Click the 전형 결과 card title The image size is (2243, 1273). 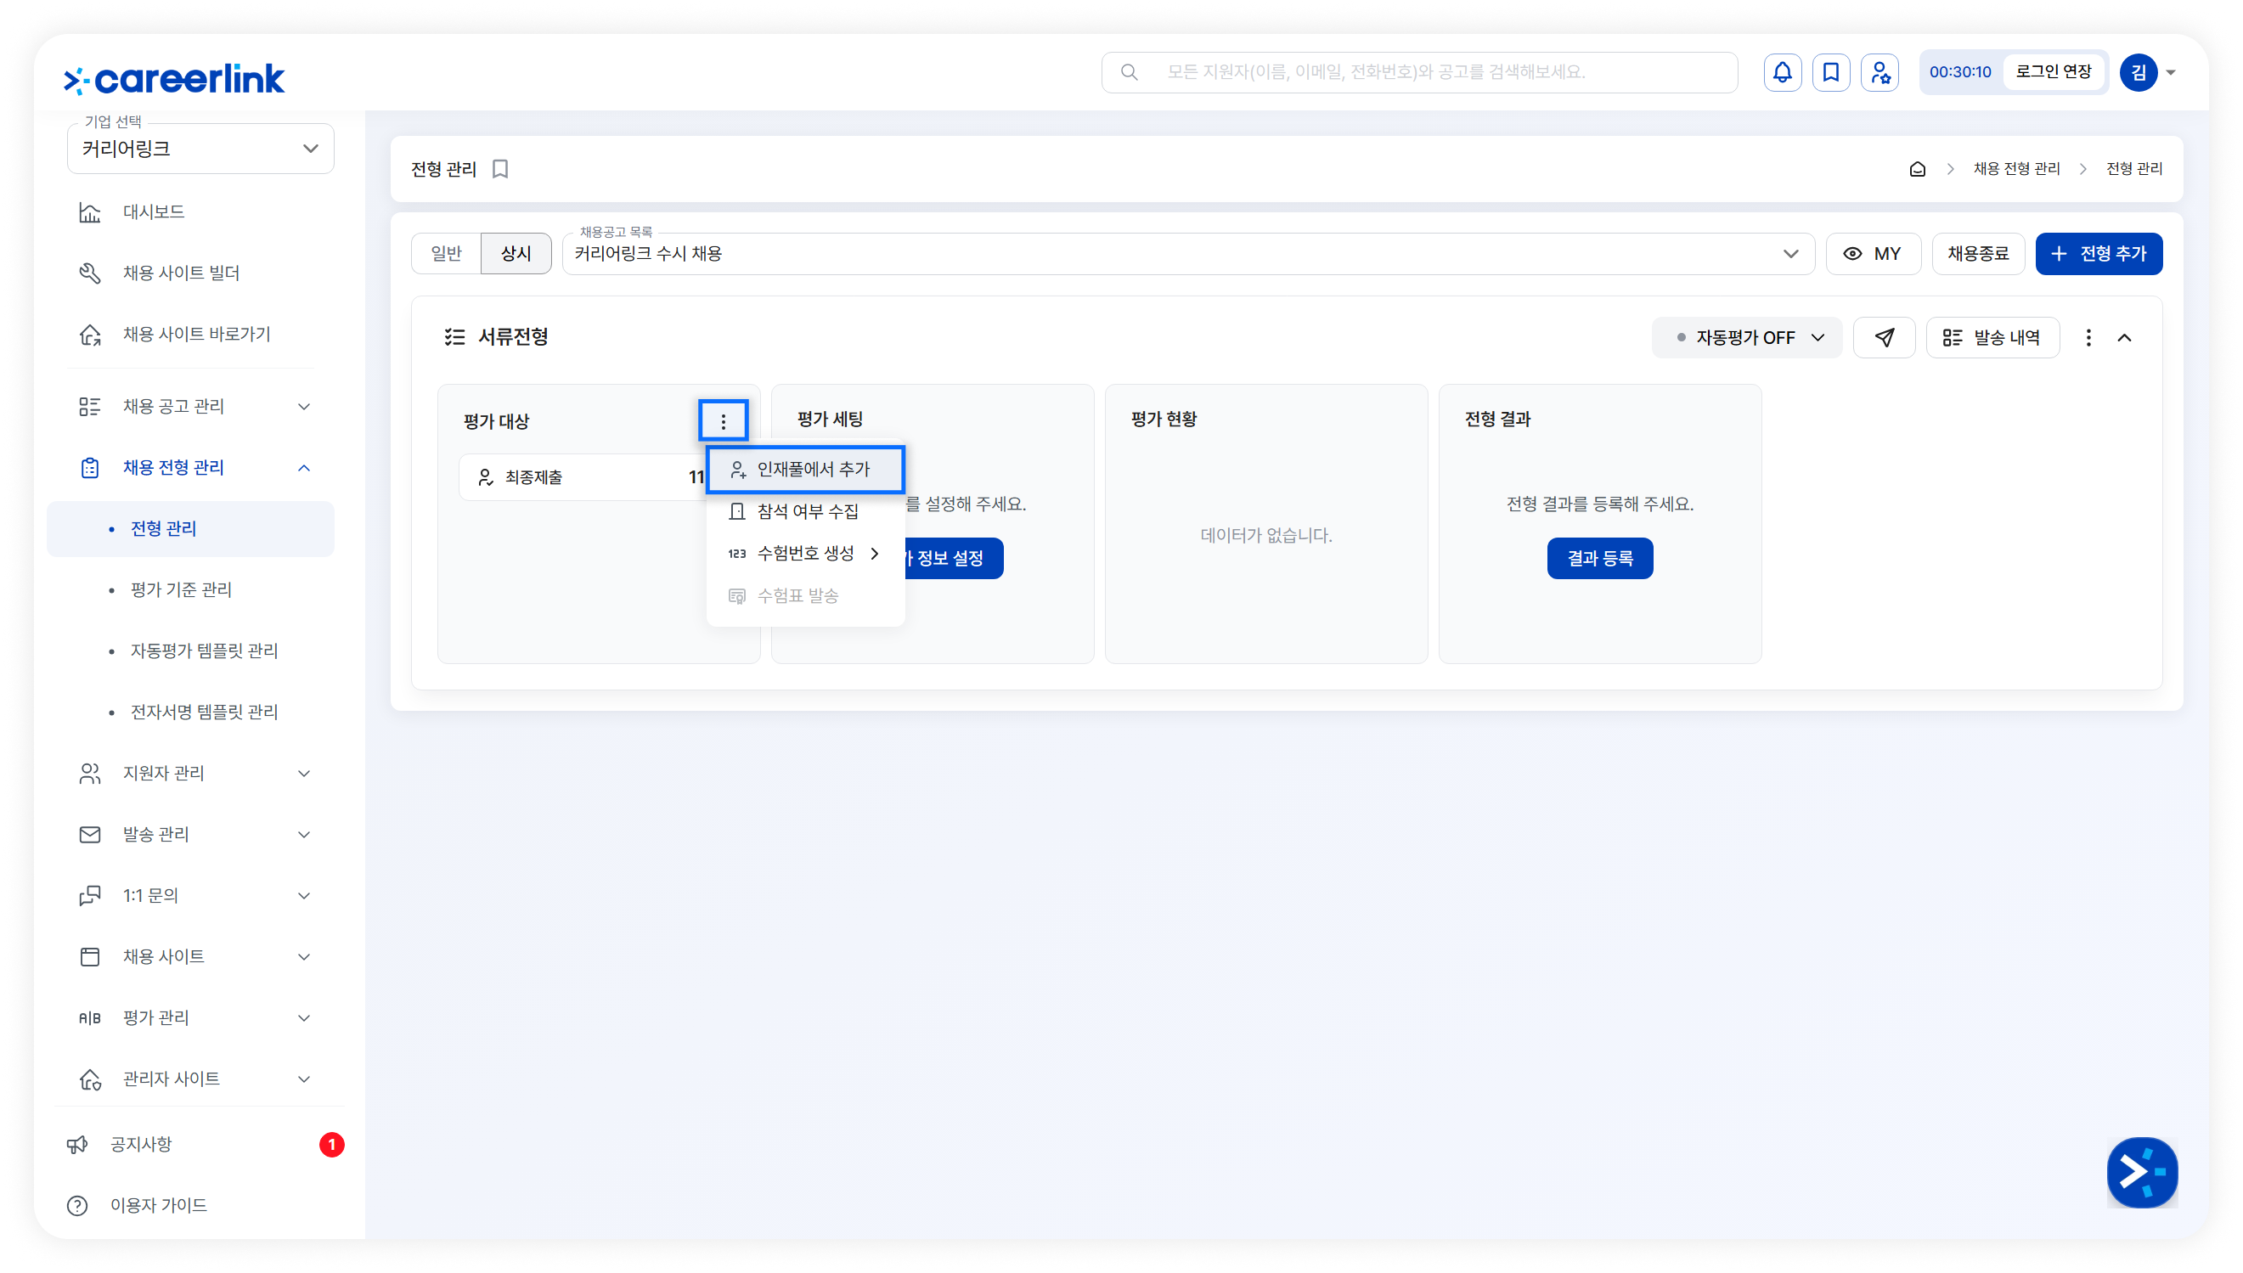pos(1497,420)
